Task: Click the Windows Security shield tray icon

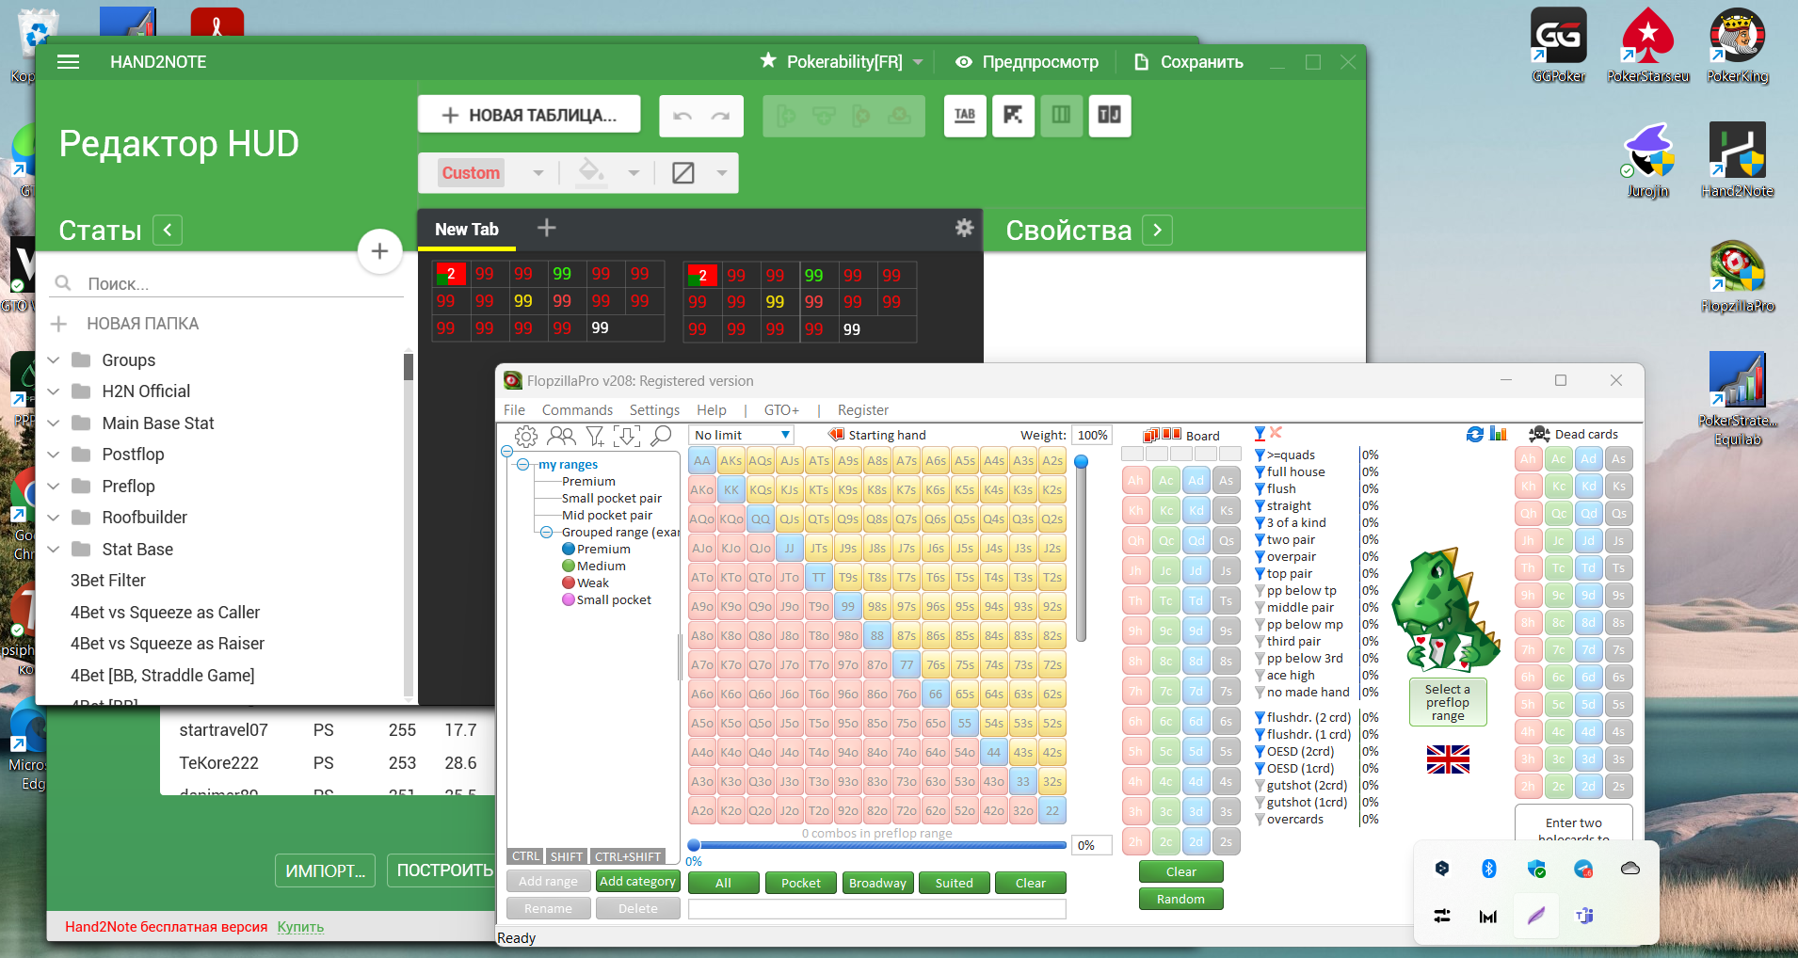Action: pyautogui.click(x=1536, y=869)
